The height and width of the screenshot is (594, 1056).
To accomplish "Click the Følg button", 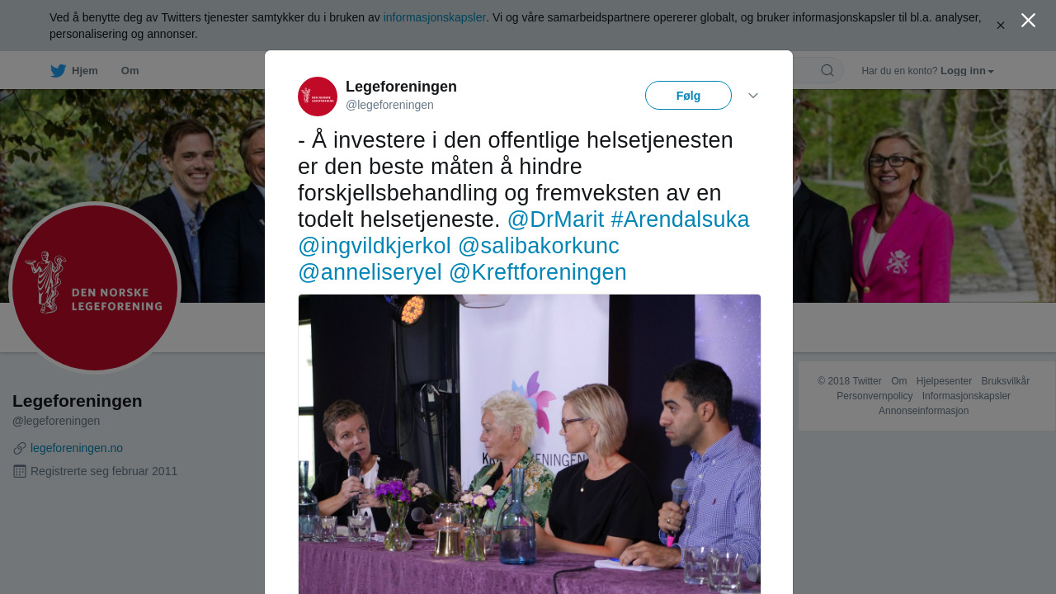I will pyautogui.click(x=688, y=96).
